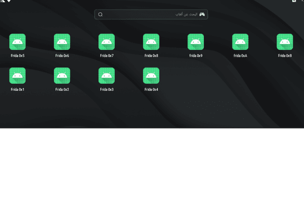Start the Frida 0x8 app
This screenshot has width=304, height=202.
151,42
